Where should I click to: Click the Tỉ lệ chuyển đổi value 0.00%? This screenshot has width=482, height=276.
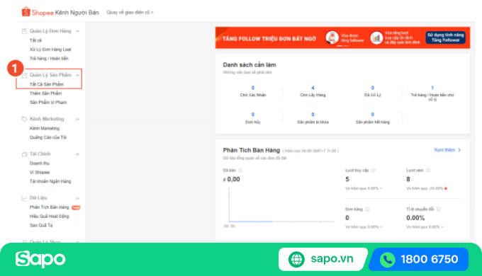[x=415, y=218]
